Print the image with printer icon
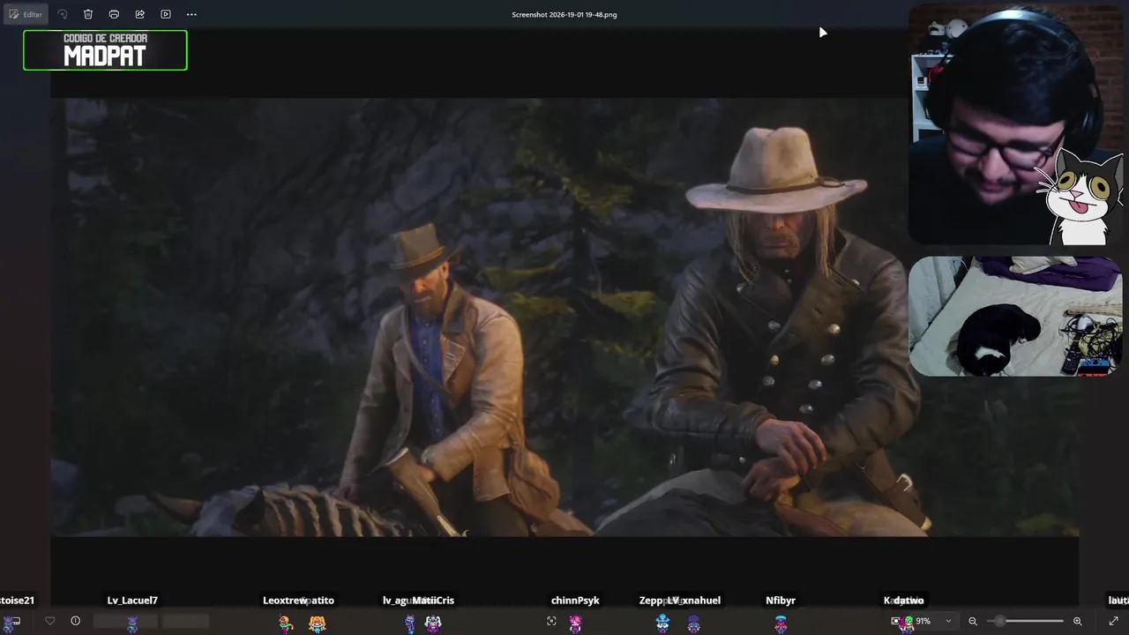1129x635 pixels. pyautogui.click(x=114, y=14)
